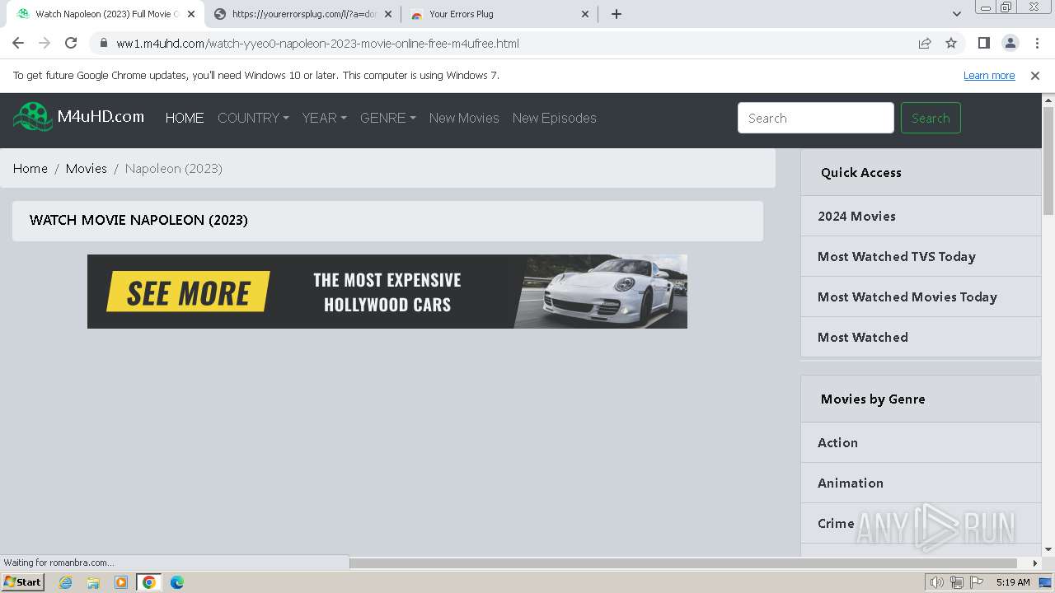
Task: Click the Hollywood cars banner ad
Action: (387, 292)
